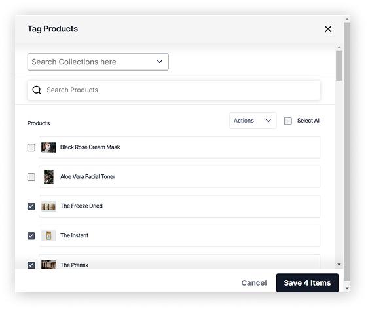Click the magnifier icon in Search Products
This screenshot has width=368, height=310.
coord(37,90)
